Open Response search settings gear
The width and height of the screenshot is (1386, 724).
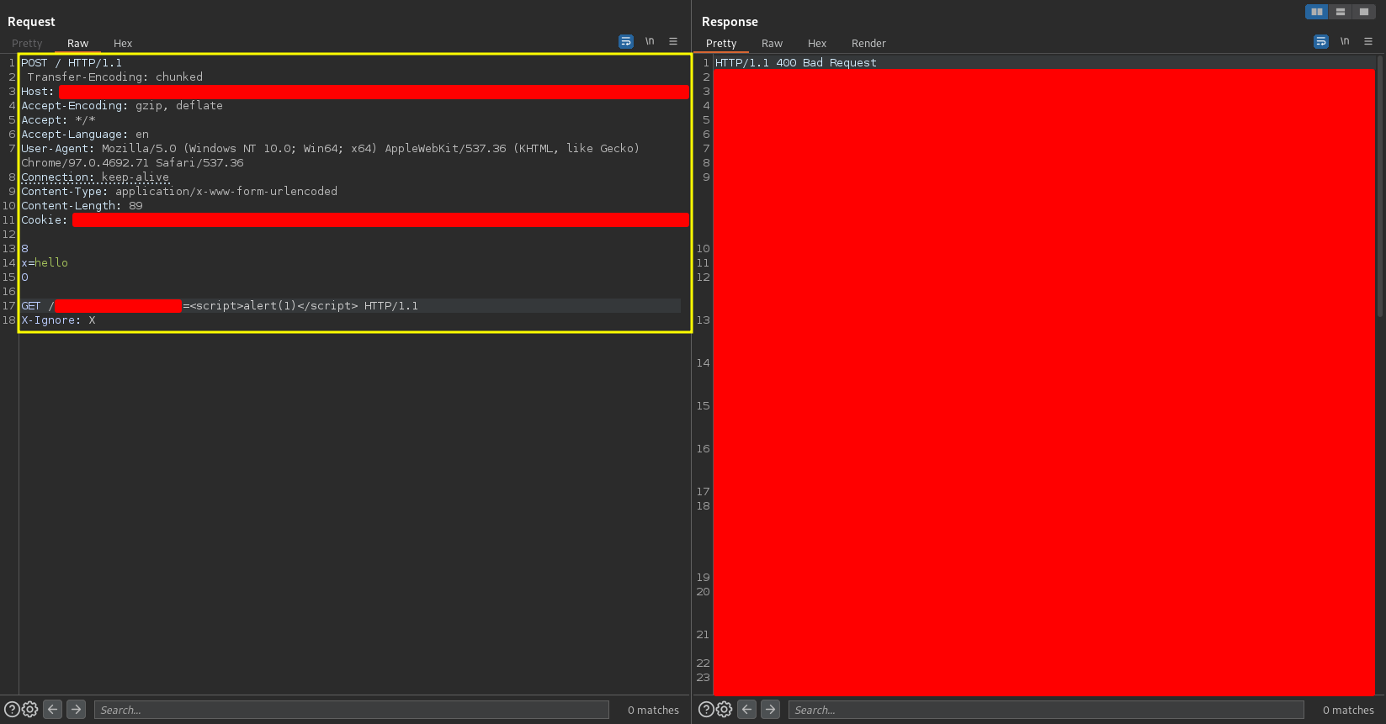[725, 710]
